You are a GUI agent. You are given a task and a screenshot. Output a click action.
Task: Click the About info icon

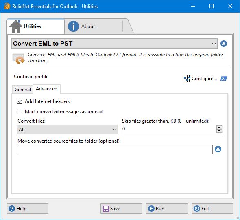[x=73, y=26]
